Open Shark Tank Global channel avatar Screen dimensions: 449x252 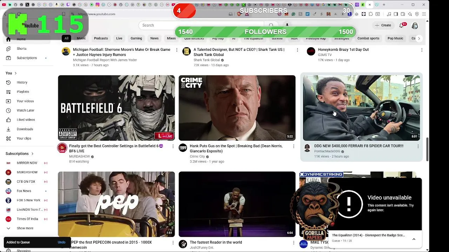pyautogui.click(x=187, y=51)
